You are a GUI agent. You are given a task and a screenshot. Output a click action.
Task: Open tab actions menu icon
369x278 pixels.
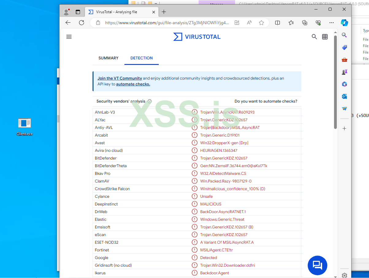(x=78, y=12)
